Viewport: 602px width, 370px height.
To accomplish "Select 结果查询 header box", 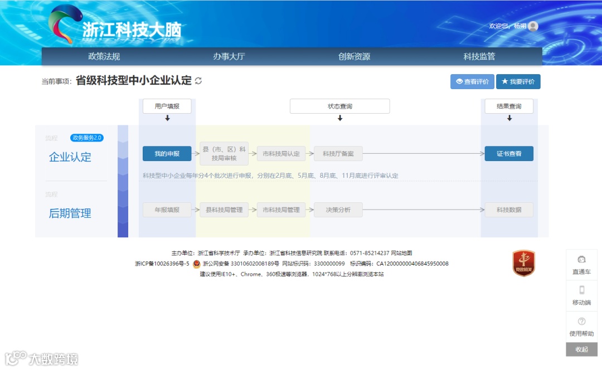I will pos(509,106).
